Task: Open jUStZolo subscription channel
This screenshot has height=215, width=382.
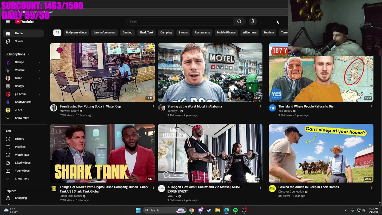Action: tap(24, 94)
